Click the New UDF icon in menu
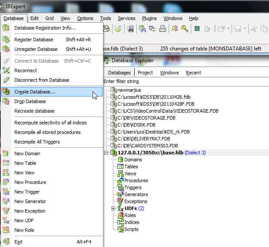269x247 pixels. [6, 220]
